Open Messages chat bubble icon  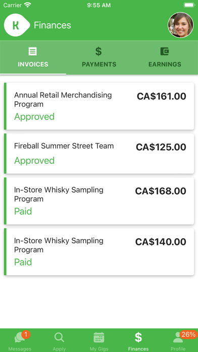tap(20, 338)
